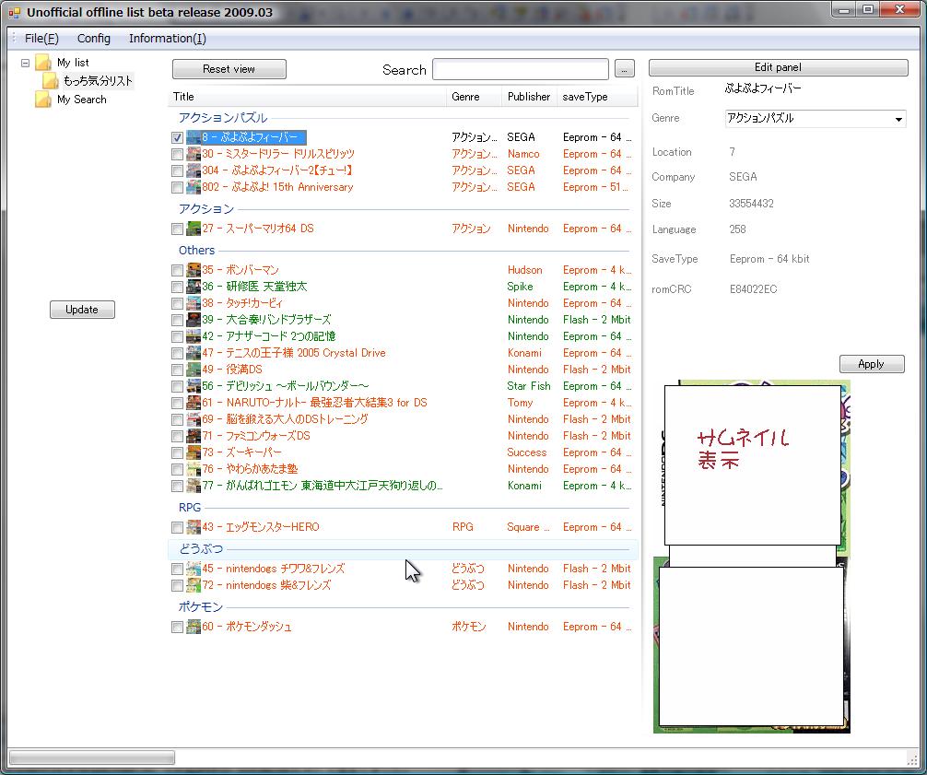Screen dimensions: 927x775
Task: Click into the Search text field
Action: [x=520, y=69]
